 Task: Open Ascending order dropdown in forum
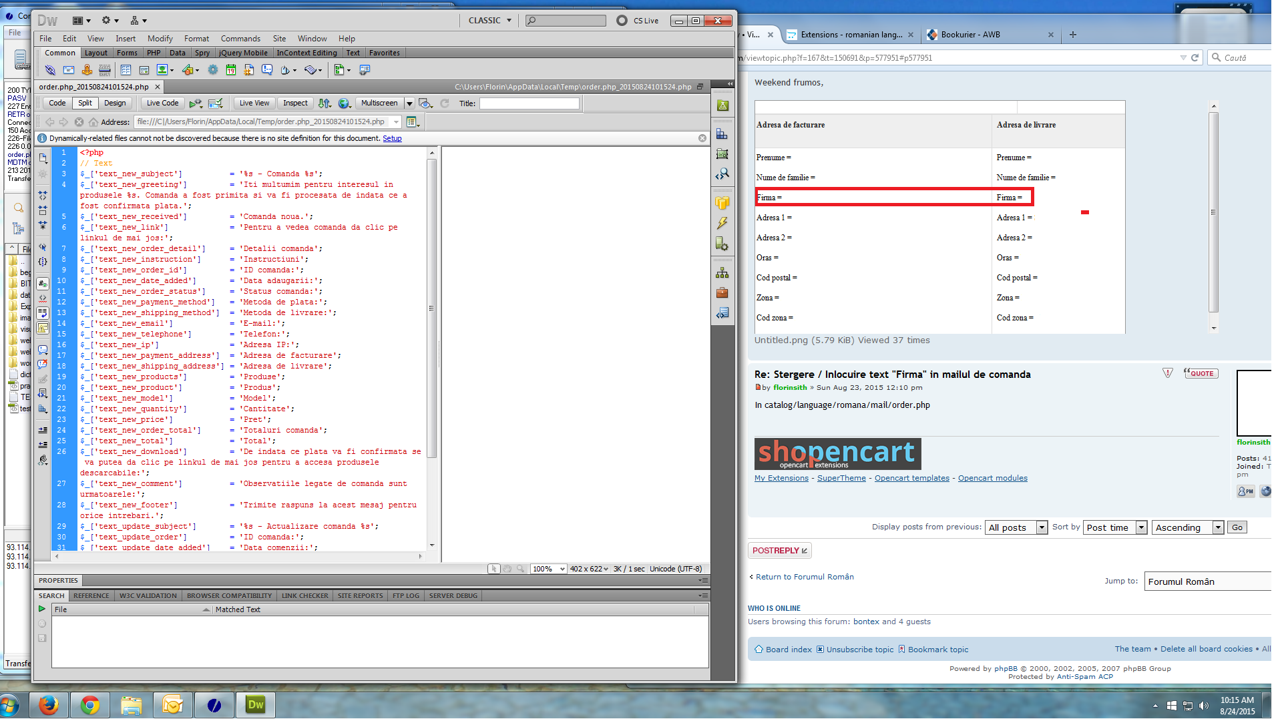coord(1188,527)
